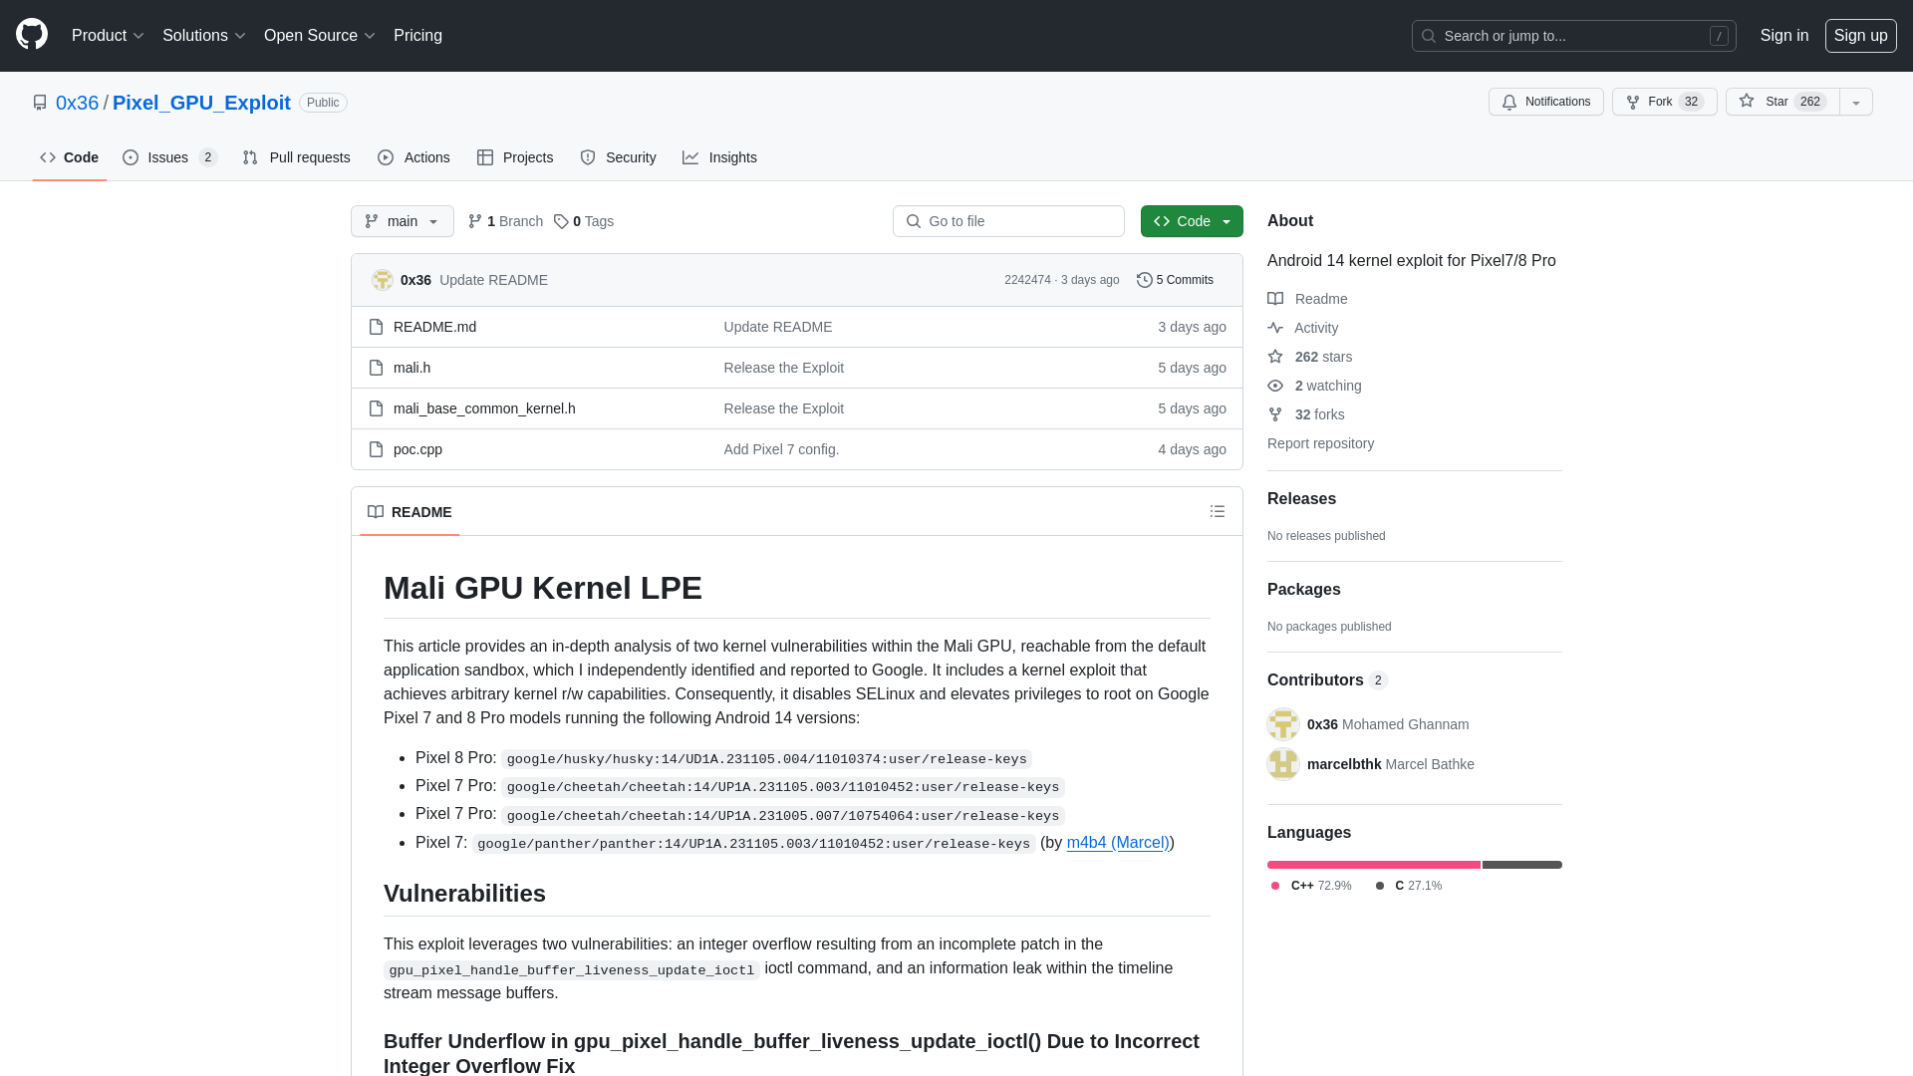1913x1076 pixels.
Task: Follow the m4b4 (Marcel) link
Action: (x=1118, y=843)
